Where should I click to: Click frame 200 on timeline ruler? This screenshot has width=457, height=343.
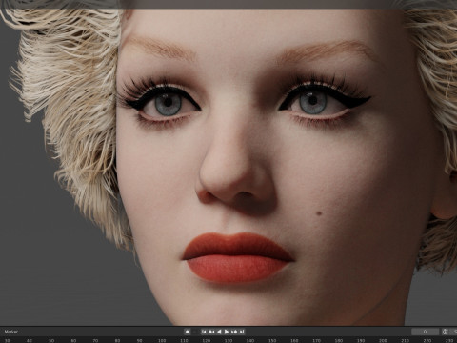pyautogui.click(x=383, y=340)
